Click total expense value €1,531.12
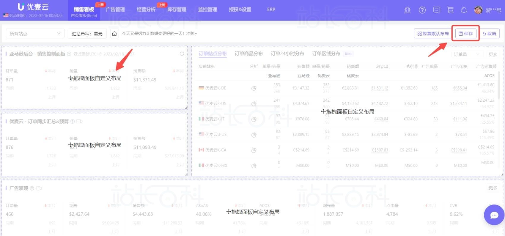505x236 pixels. point(380,88)
